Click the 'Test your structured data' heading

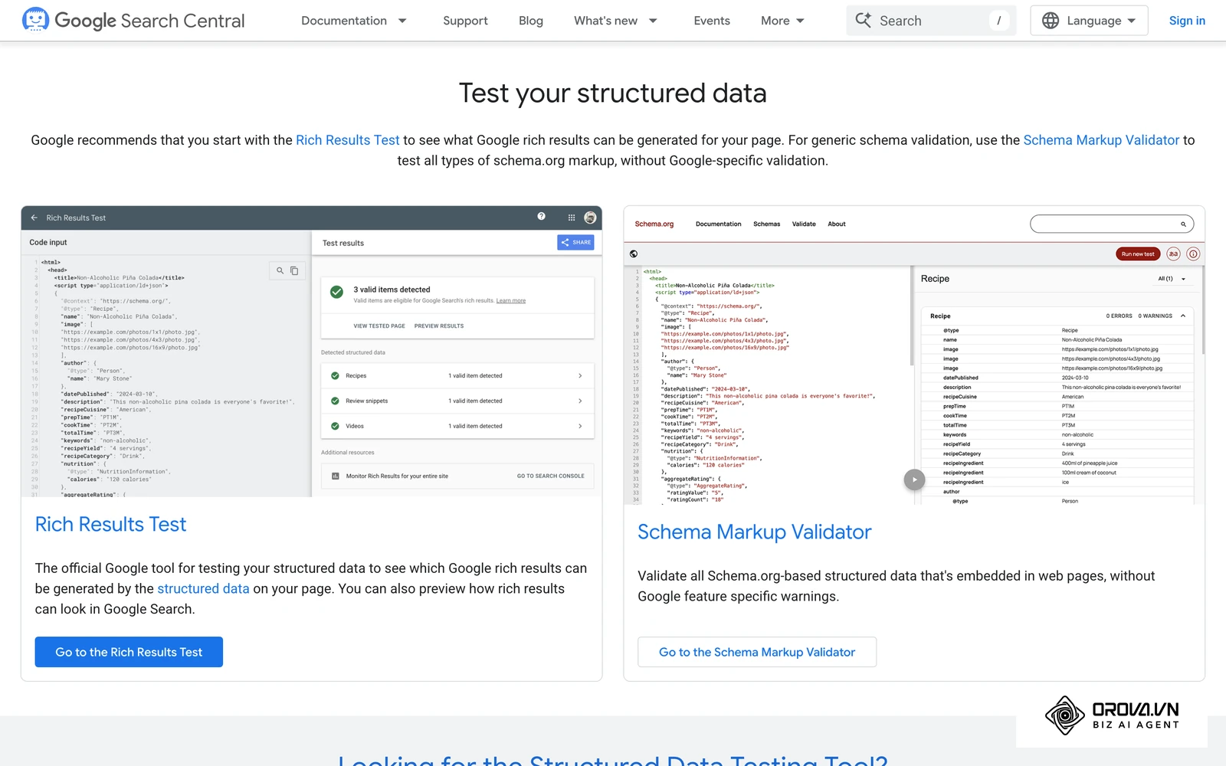[613, 93]
